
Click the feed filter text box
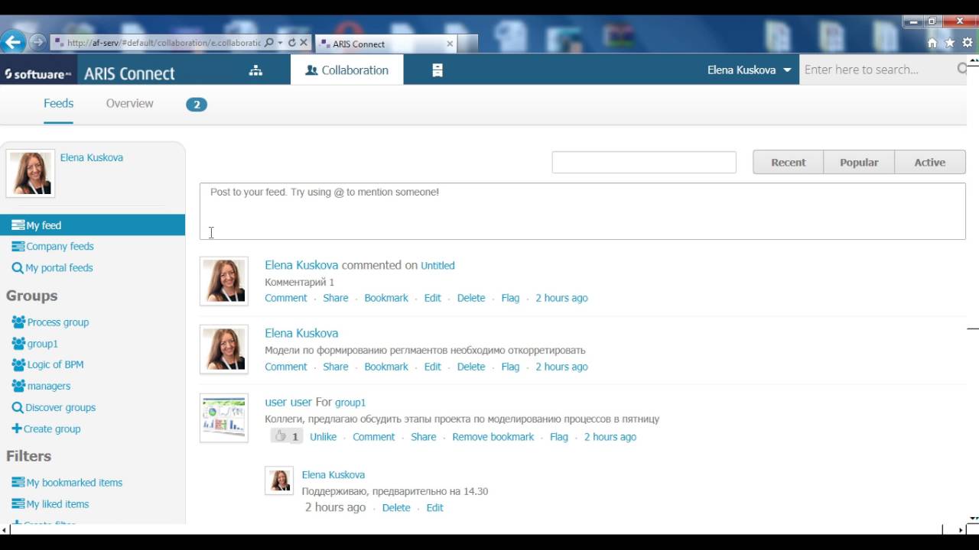click(x=644, y=162)
